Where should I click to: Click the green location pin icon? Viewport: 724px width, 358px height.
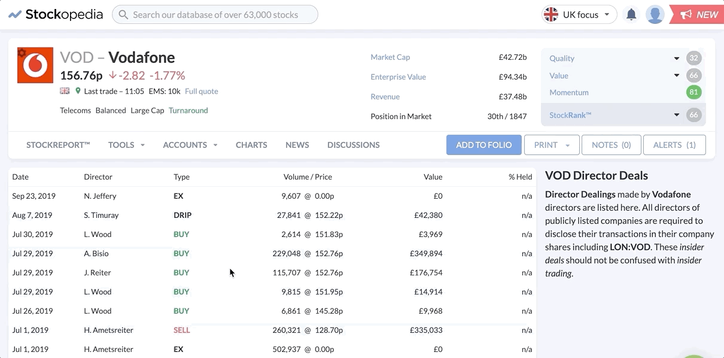[78, 91]
